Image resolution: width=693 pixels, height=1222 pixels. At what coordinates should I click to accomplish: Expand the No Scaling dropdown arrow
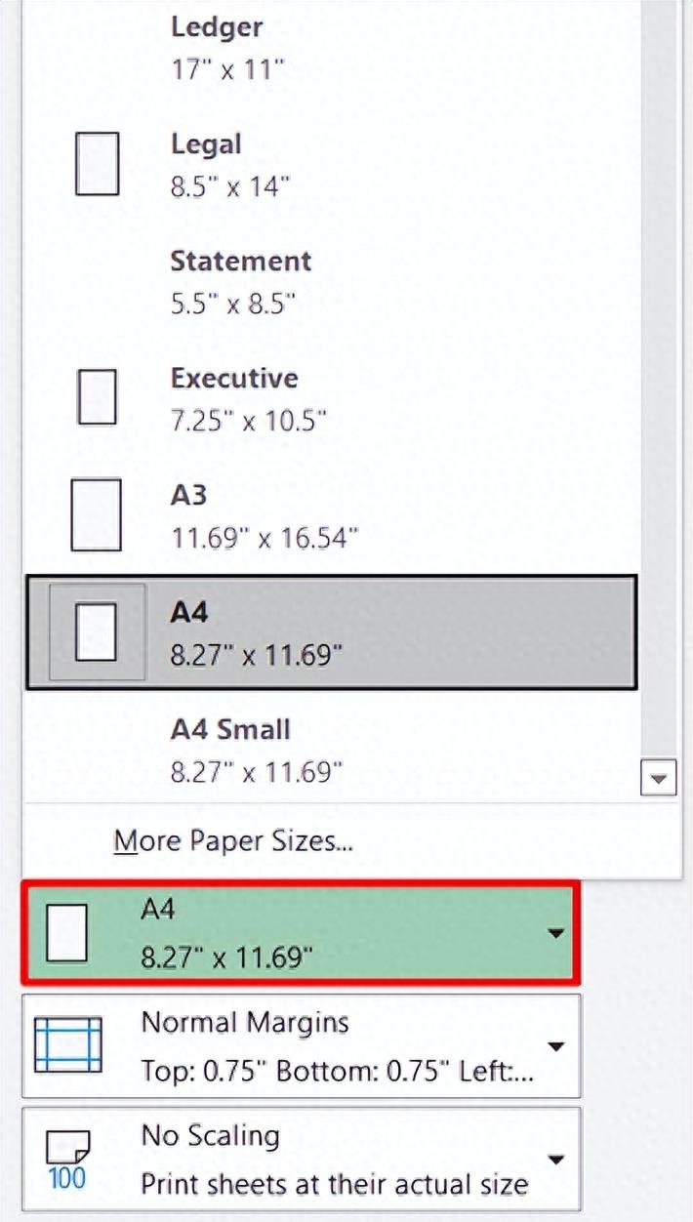(x=555, y=1160)
